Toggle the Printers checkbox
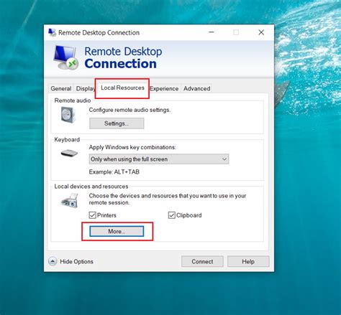This screenshot has height=315, width=341. tap(92, 215)
